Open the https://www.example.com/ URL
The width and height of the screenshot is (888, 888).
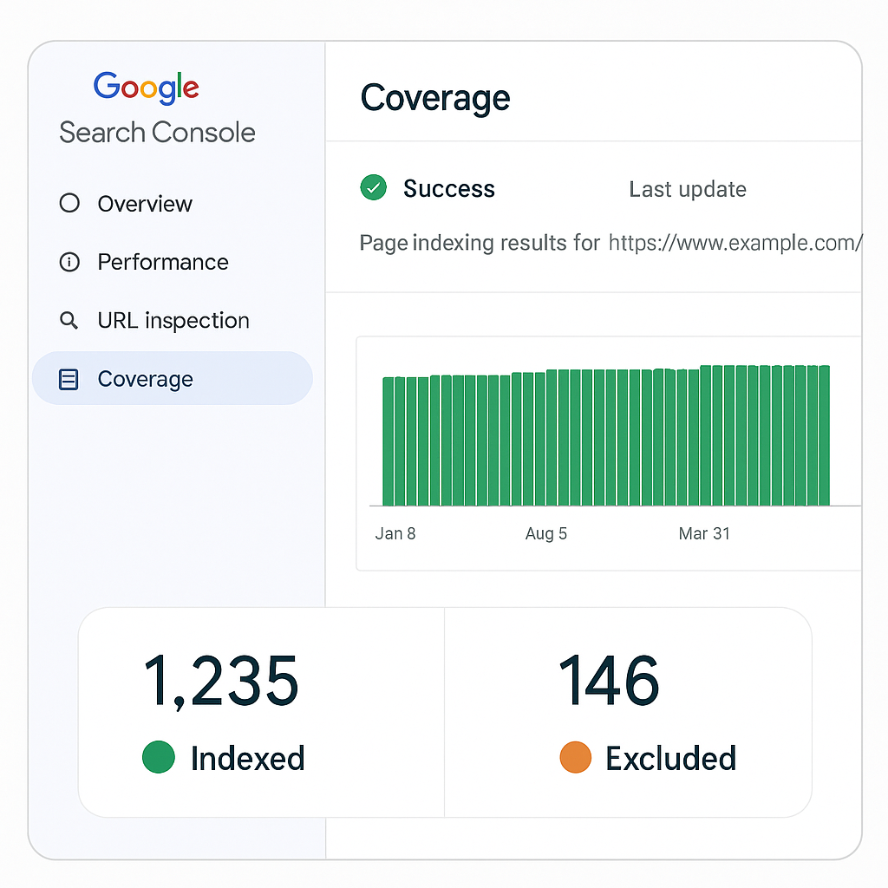pos(735,243)
